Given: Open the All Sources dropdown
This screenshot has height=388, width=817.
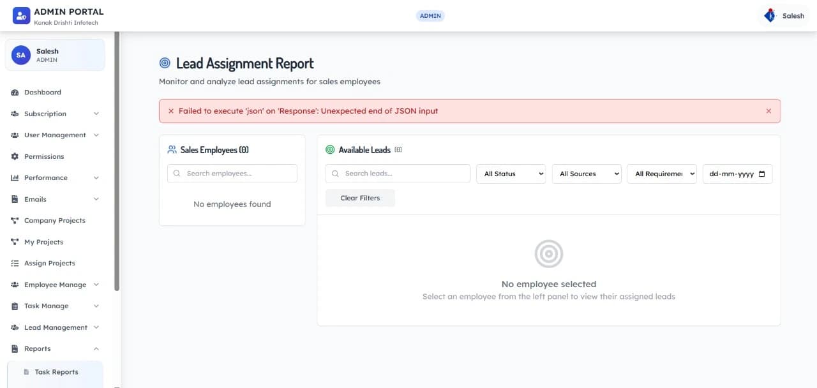Looking at the screenshot, I should (586, 173).
